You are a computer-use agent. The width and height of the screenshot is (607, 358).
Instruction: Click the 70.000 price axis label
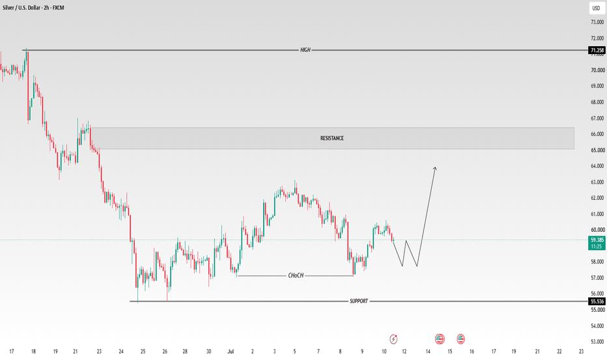pyautogui.click(x=597, y=70)
